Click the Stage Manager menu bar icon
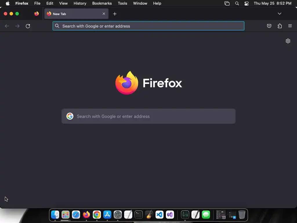 click(227, 3)
